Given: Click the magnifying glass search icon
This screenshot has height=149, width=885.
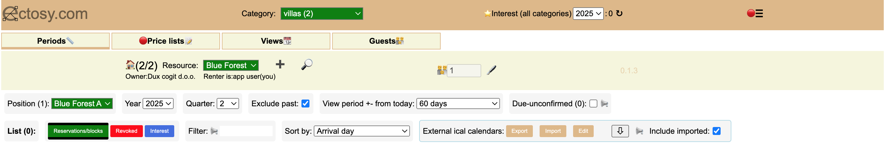Looking at the screenshot, I should (x=306, y=65).
